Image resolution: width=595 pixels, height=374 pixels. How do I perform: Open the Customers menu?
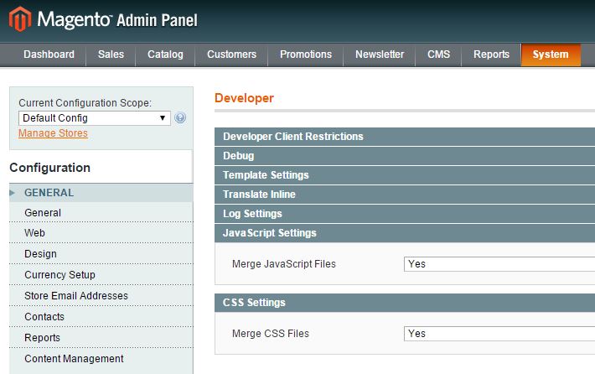tap(231, 55)
